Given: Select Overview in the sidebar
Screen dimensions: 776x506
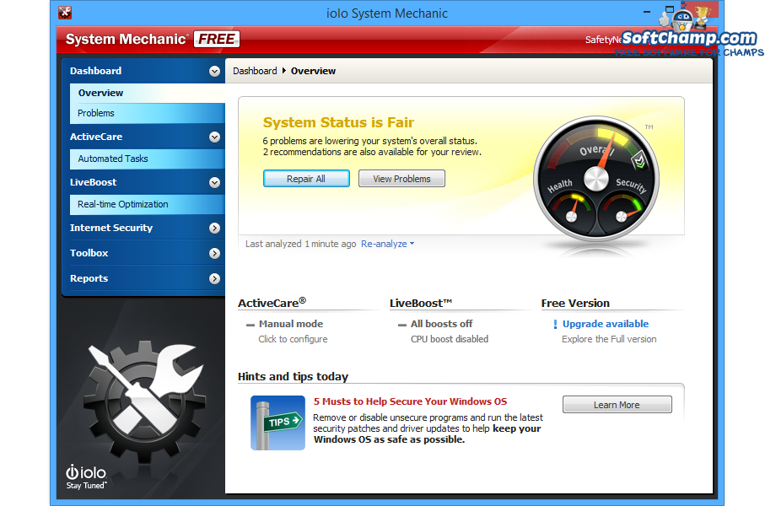Looking at the screenshot, I should (x=148, y=93).
